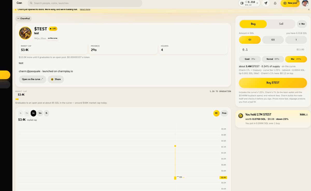Viewport: 311px width, 191px height.
Task: Switch to the Buy tab
Action: [253, 24]
